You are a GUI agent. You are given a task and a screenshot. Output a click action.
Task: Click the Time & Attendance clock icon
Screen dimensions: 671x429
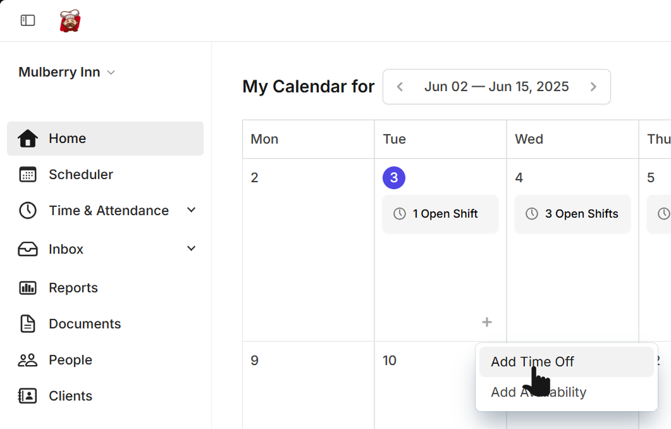click(28, 210)
